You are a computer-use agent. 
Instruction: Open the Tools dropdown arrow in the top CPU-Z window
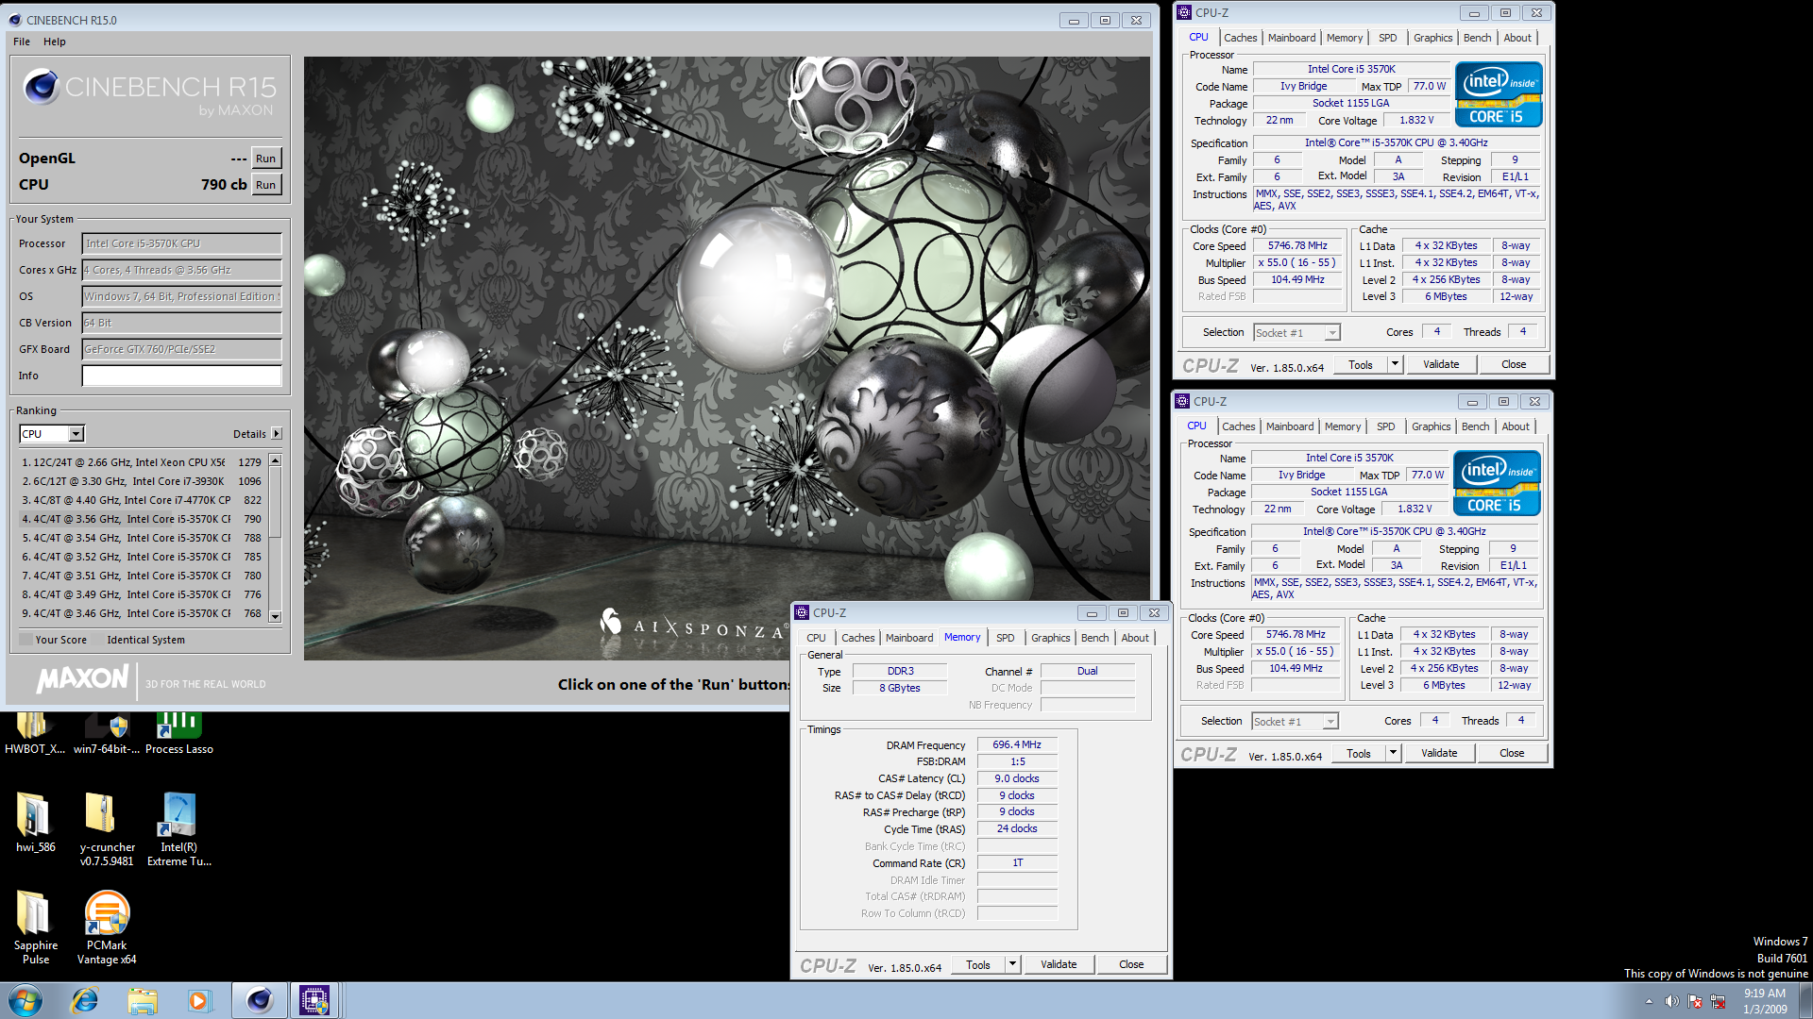point(1395,364)
